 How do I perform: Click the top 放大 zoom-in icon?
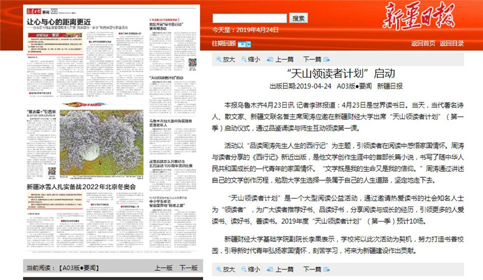tap(219, 60)
